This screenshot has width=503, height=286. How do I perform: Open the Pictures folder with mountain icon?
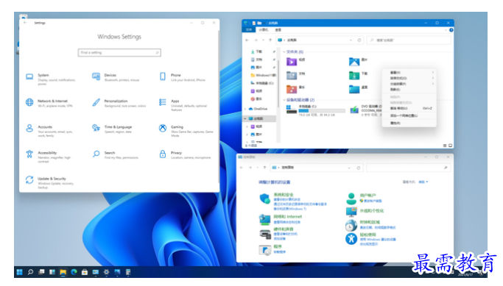tap(354, 61)
